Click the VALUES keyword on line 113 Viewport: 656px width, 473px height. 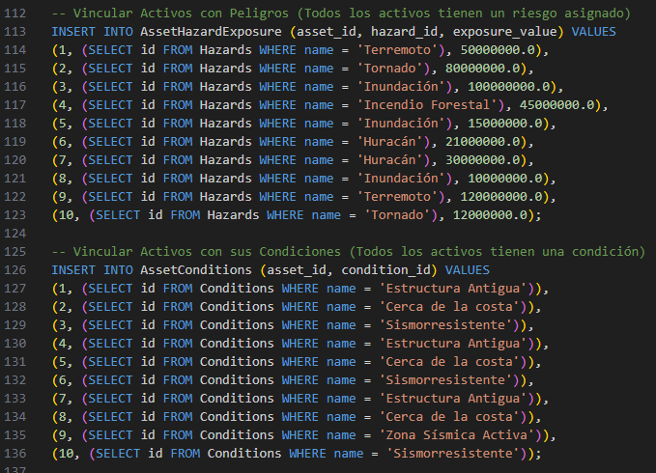click(594, 32)
